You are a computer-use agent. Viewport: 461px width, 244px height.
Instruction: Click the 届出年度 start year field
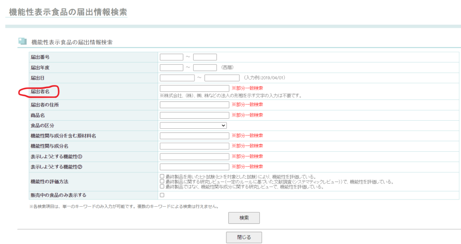click(171, 68)
